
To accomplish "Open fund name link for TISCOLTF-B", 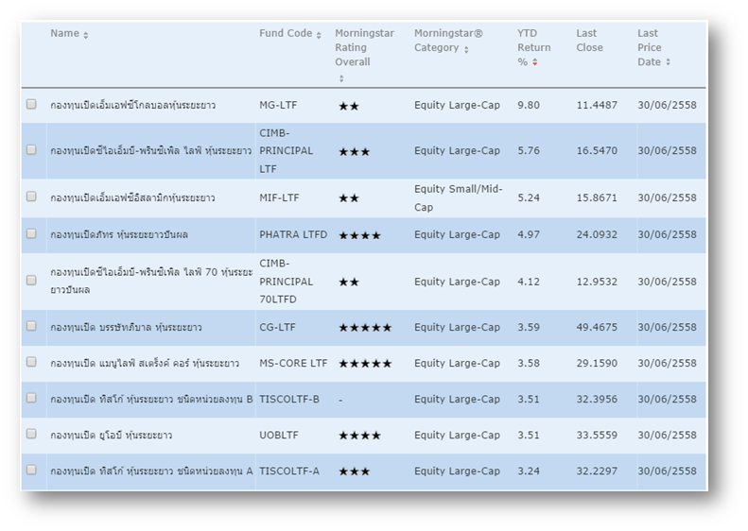I will (151, 400).
